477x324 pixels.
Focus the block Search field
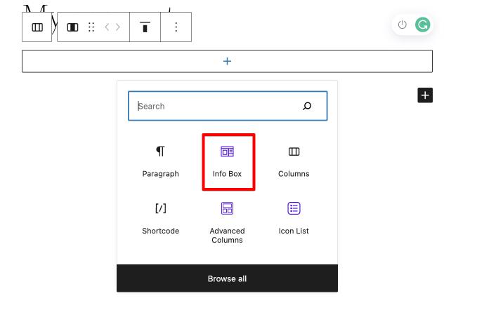228,106
